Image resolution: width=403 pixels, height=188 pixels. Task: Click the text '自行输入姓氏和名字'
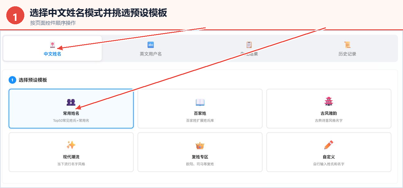[329, 164]
